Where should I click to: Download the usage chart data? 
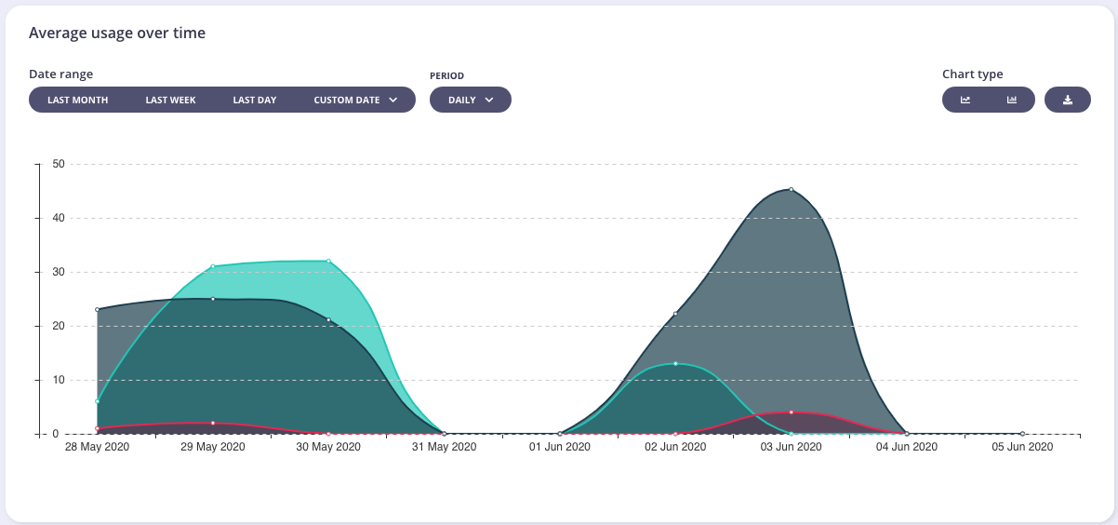pos(1068,100)
